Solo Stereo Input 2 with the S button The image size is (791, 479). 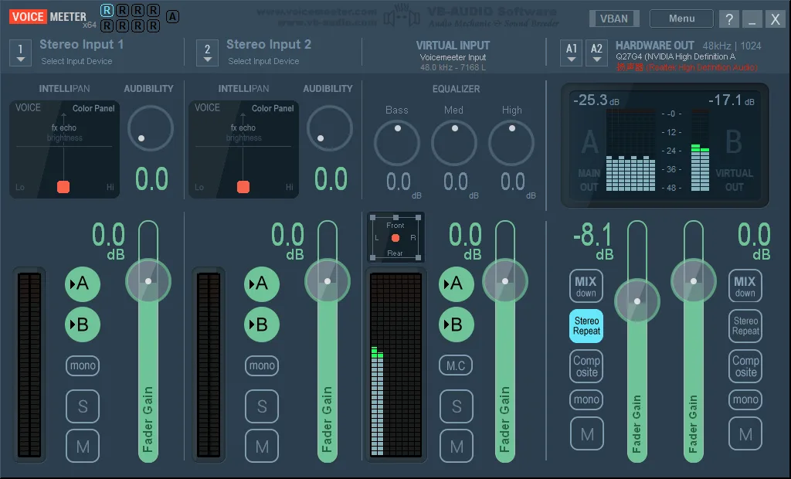click(x=262, y=406)
